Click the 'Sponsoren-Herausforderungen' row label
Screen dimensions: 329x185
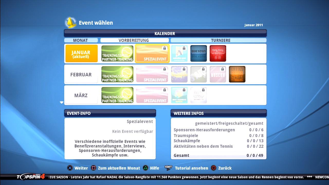pos(204,130)
